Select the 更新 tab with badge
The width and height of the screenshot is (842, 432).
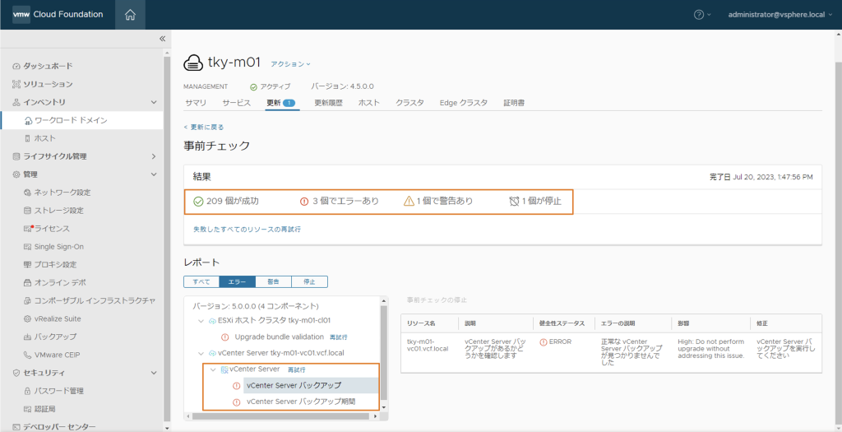tap(281, 103)
